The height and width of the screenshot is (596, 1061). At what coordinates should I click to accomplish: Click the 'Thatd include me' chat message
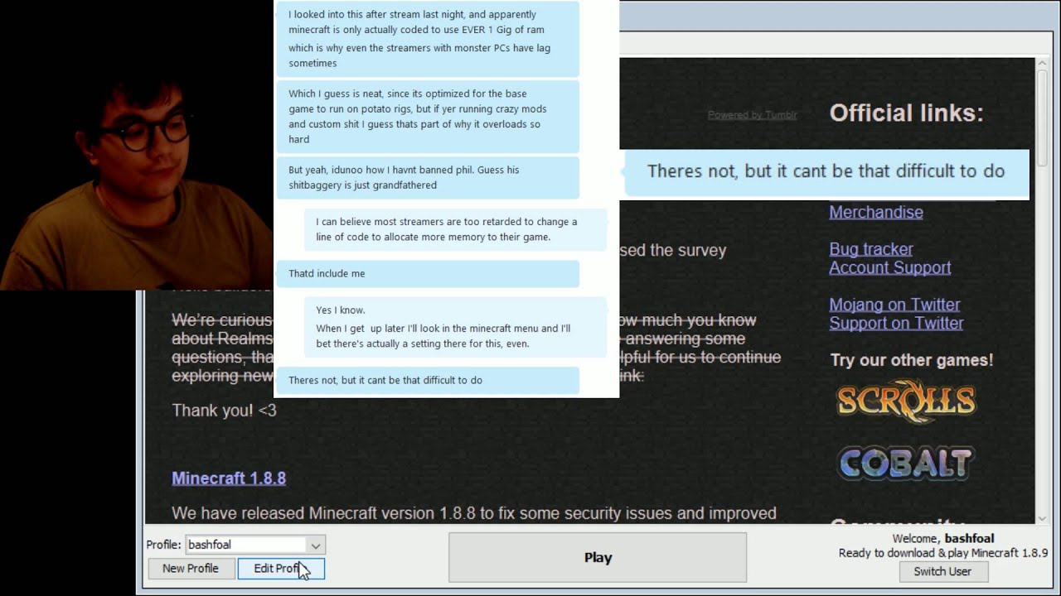point(428,273)
